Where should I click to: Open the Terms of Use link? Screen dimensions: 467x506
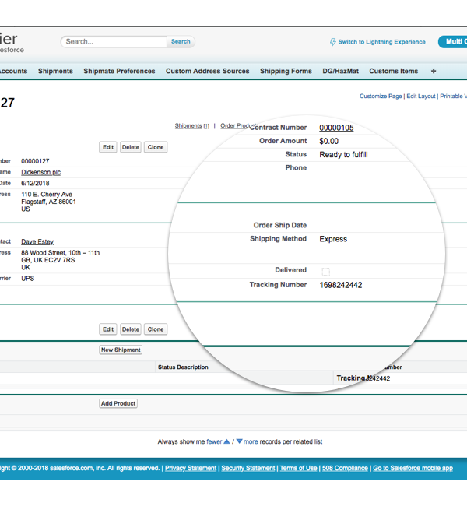pos(299,468)
